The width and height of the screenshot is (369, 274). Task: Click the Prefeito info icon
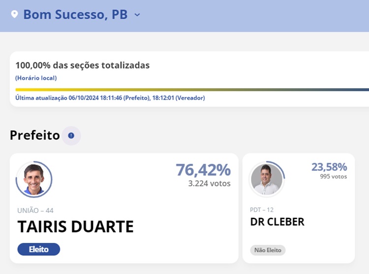pyautogui.click(x=71, y=136)
